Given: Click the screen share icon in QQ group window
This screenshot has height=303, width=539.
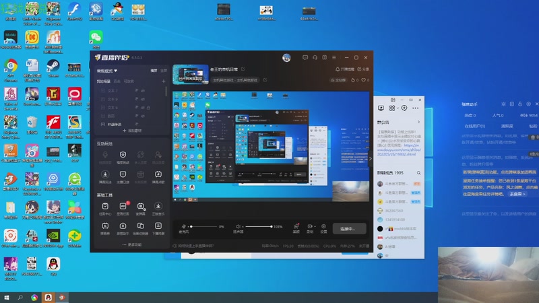Looking at the screenshot, I should pos(381,108).
